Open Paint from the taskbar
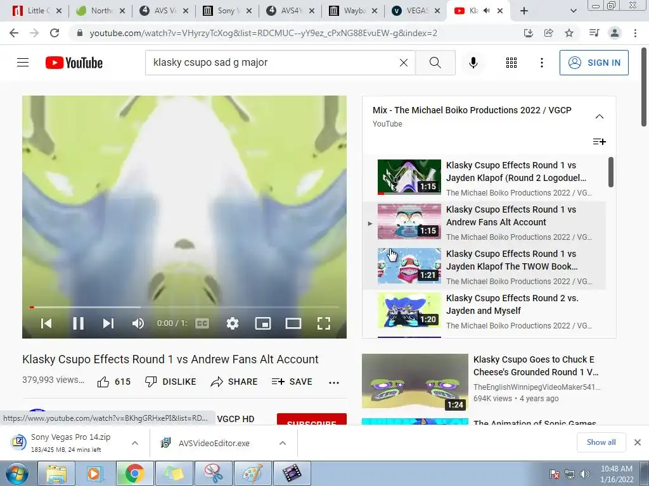649x486 pixels. (x=252, y=473)
